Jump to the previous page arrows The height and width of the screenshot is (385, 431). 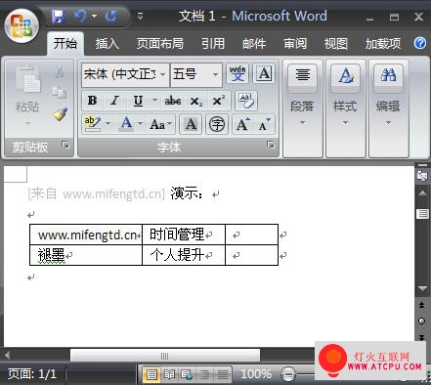421,305
